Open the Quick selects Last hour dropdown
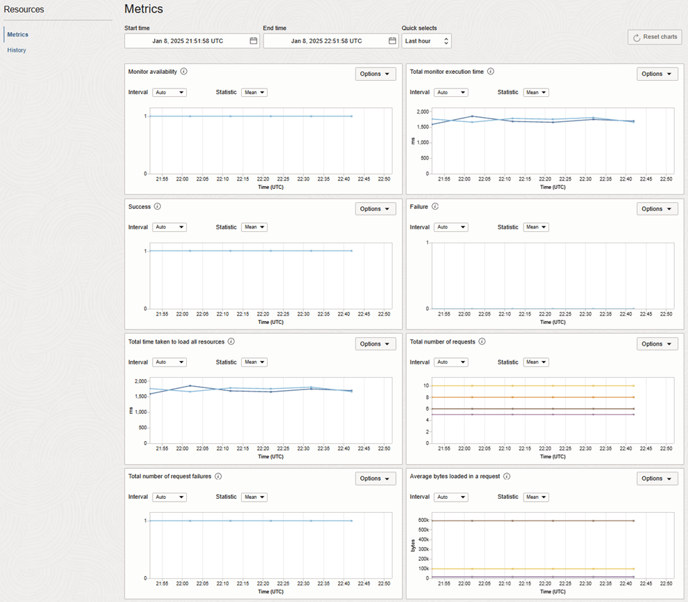Screen dimensions: 688x602 (x=427, y=41)
